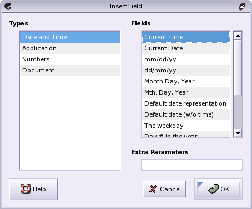Click the lifebuoy Help icon
Viewport: 252px width, 209px height.
click(x=26, y=189)
